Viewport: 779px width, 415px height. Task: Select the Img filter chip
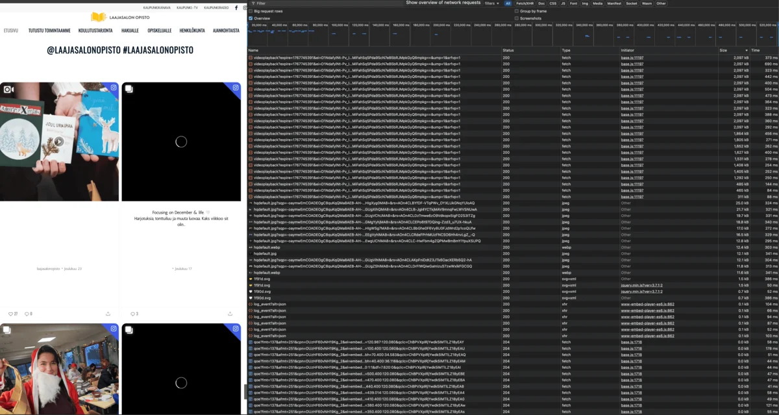[586, 3]
